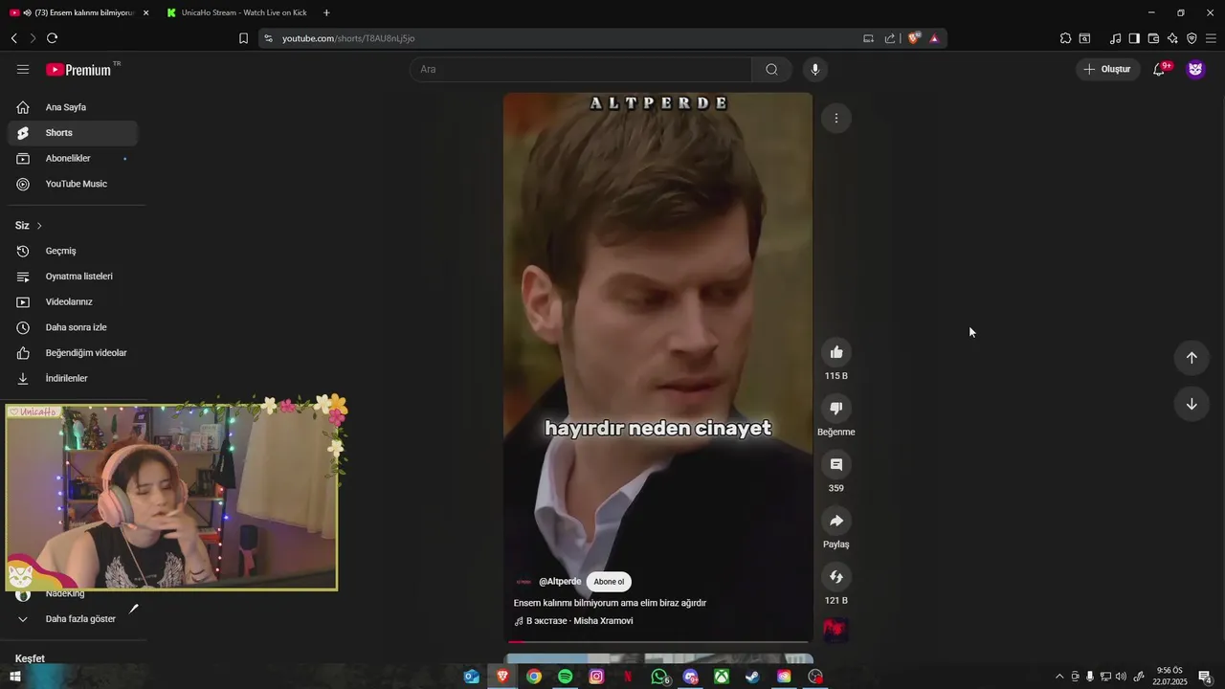
Task: Go to previous short up arrow
Action: click(1192, 358)
